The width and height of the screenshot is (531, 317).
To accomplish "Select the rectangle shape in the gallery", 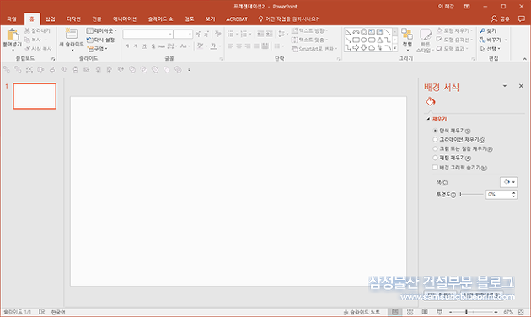I will pyautogui.click(x=356, y=40).
